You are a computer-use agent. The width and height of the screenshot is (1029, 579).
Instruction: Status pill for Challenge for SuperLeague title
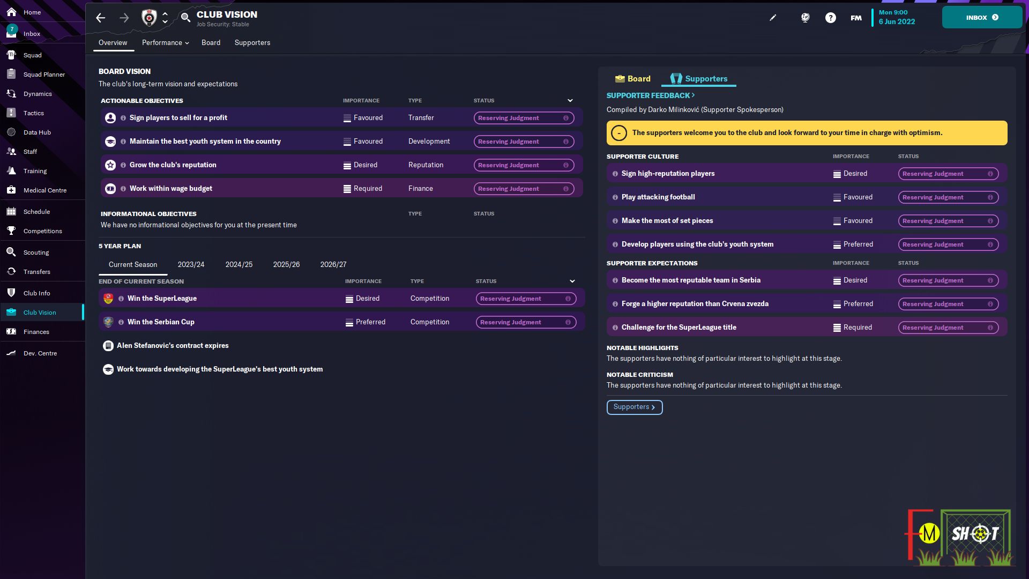(x=948, y=328)
